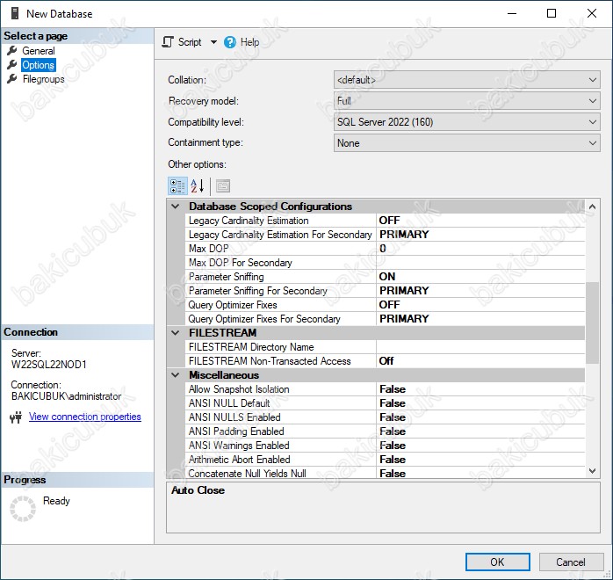Select the Filegroups page
The height and width of the screenshot is (580, 613).
coord(43,79)
